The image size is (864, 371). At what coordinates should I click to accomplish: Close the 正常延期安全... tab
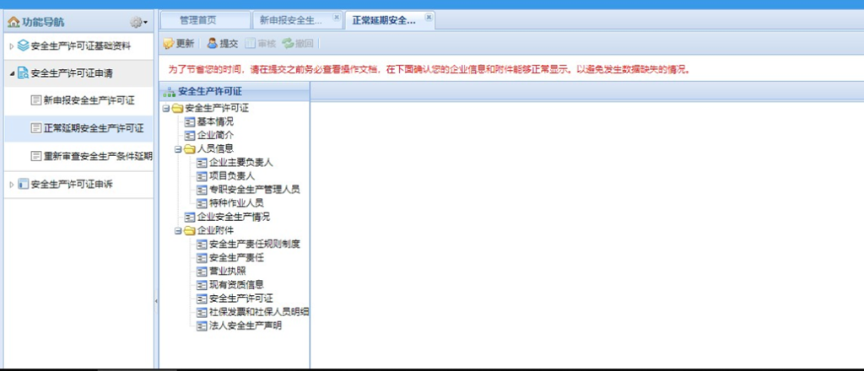coord(429,17)
